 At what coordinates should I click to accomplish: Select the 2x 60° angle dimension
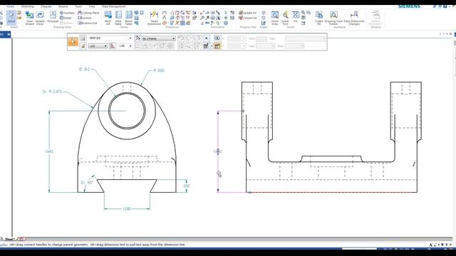tap(87, 183)
